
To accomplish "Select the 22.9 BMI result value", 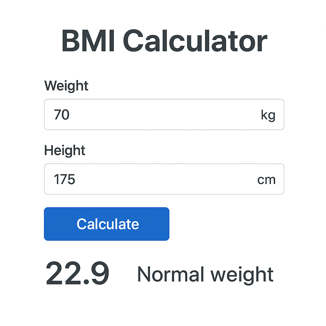I will [77, 273].
